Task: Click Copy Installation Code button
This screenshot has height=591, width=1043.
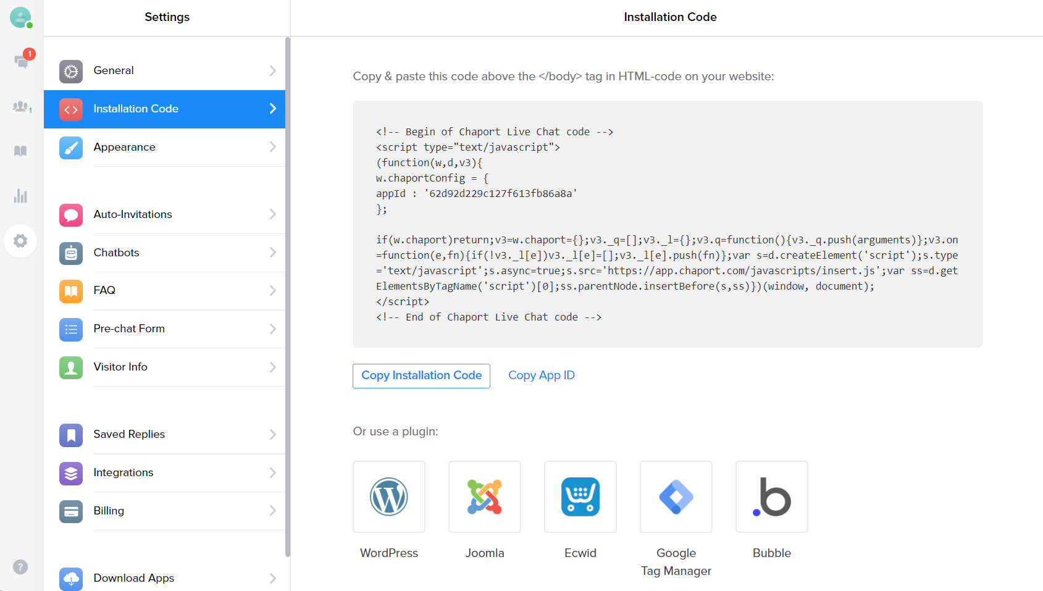Action: pos(421,375)
